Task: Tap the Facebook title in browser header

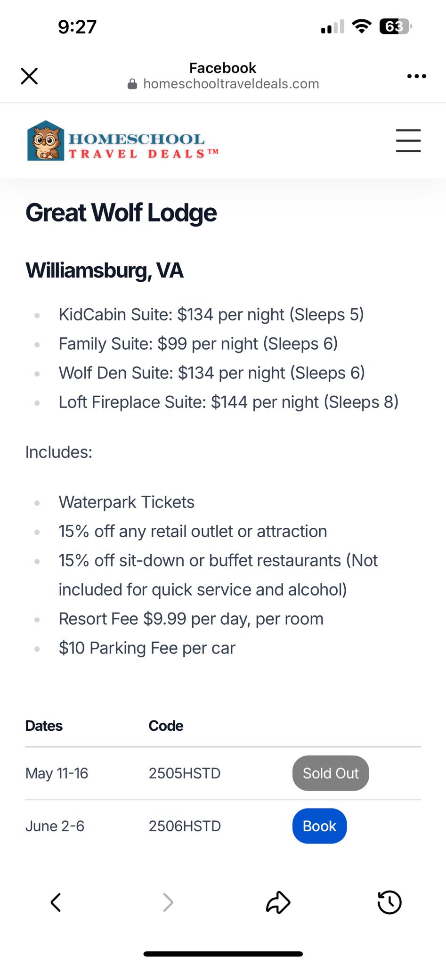Action: 223,68
